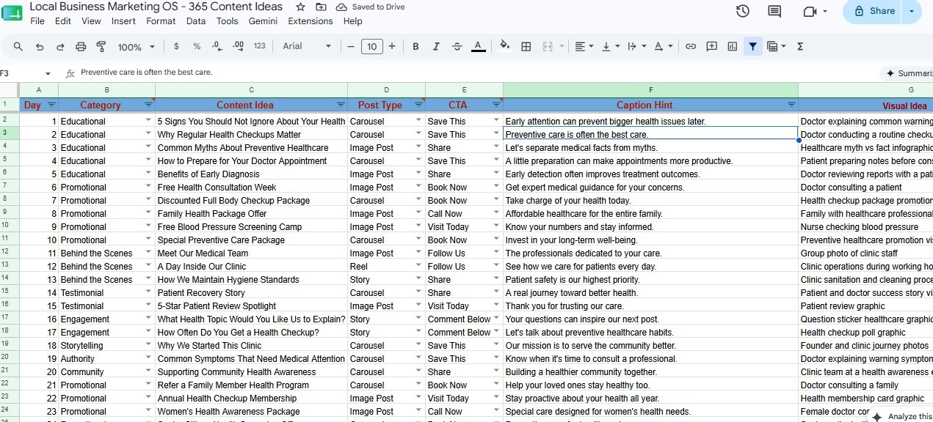Image resolution: width=933 pixels, height=422 pixels.
Task: Toggle the active filter button
Action: coord(752,46)
